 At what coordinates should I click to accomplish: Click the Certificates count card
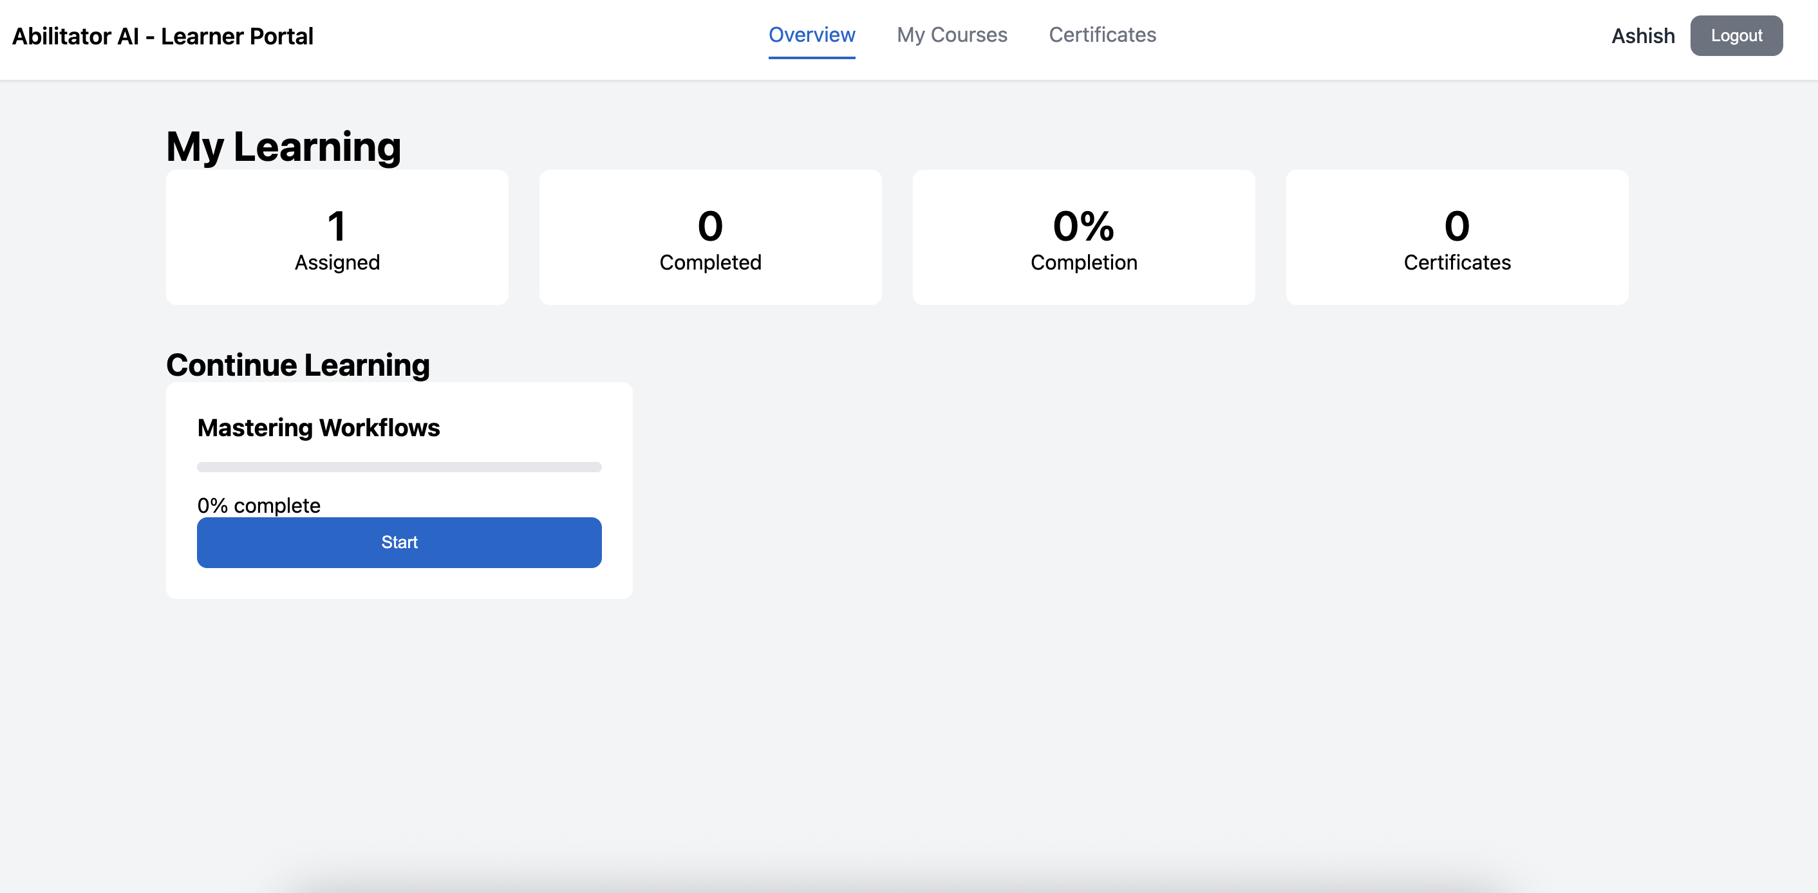pos(1457,237)
